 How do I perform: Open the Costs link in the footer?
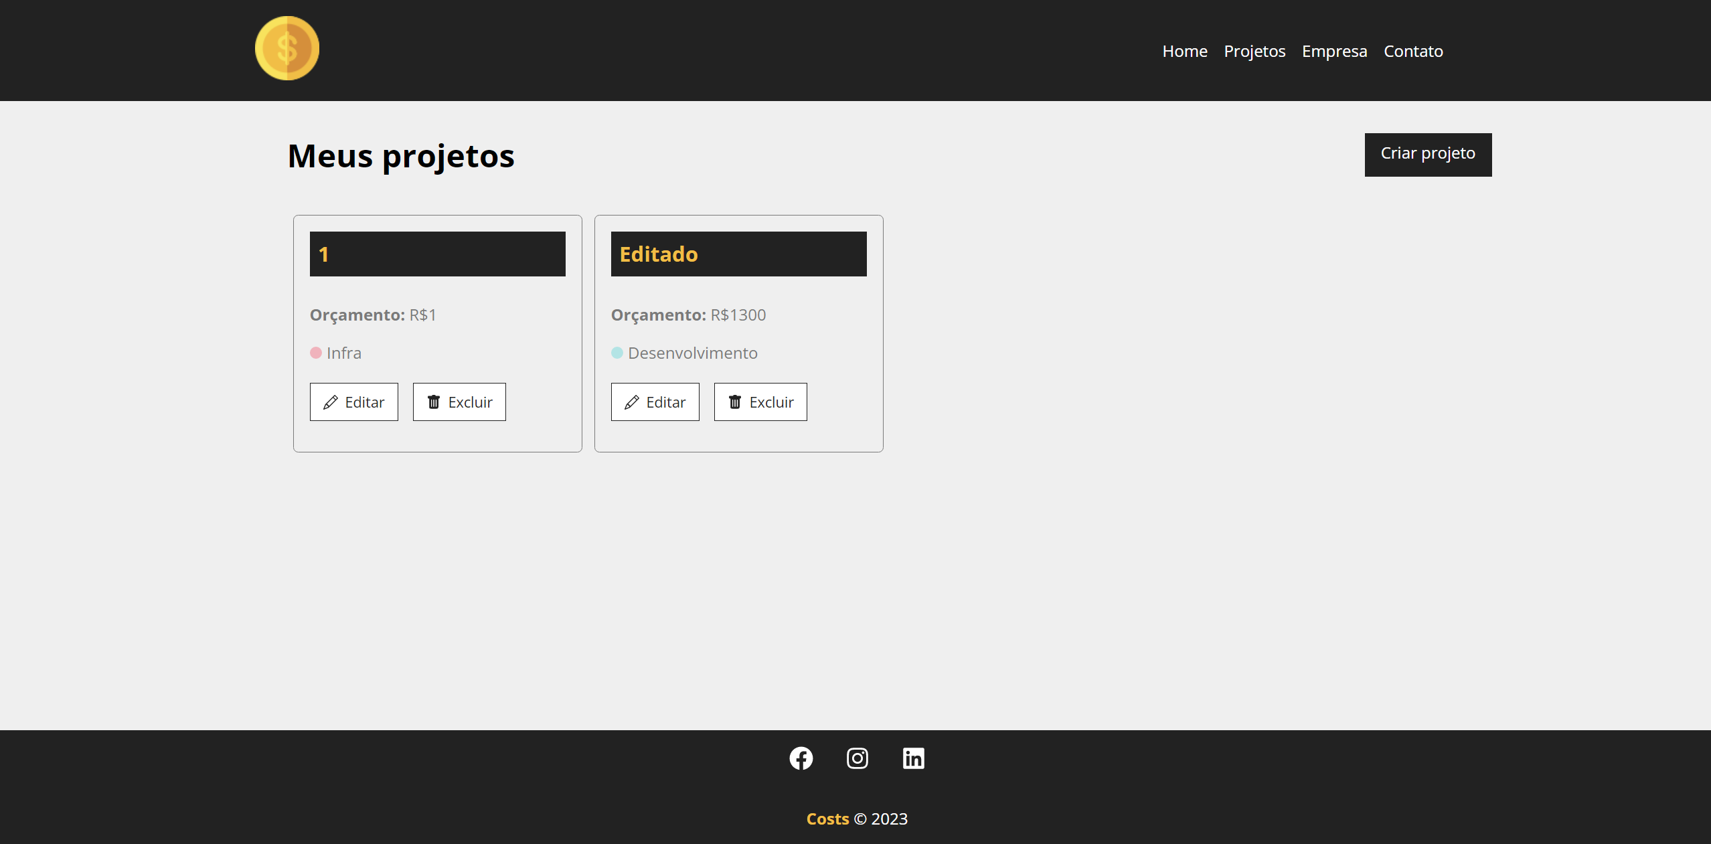pos(827,819)
